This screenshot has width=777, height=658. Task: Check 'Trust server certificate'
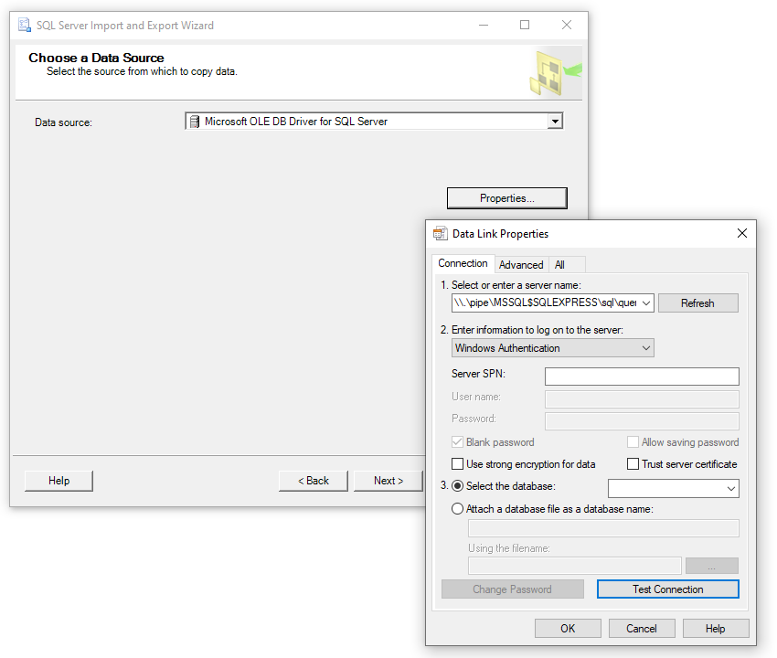tap(633, 463)
